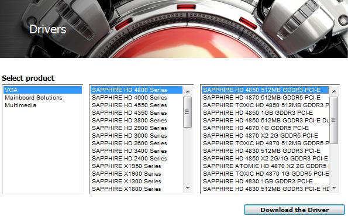348x219 pixels.
Task: Click scroll down arrow of model list
Action: [x=334, y=188]
